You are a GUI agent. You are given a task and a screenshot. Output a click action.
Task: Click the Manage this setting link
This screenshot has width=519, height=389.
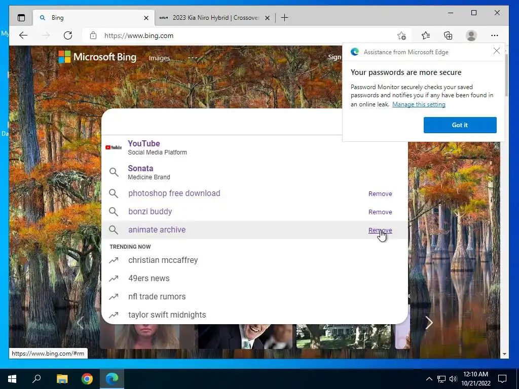(419, 104)
